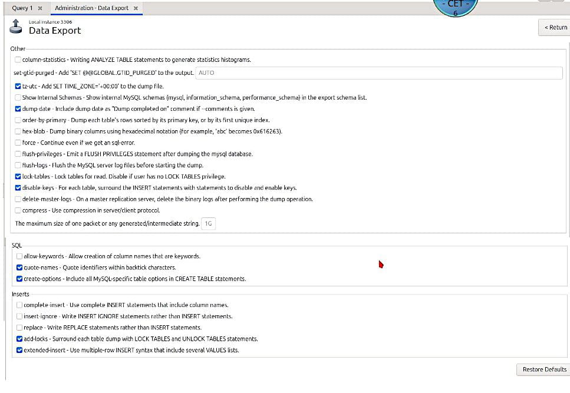
Task: Enable flush-privileges checkbox
Action: (x=18, y=154)
